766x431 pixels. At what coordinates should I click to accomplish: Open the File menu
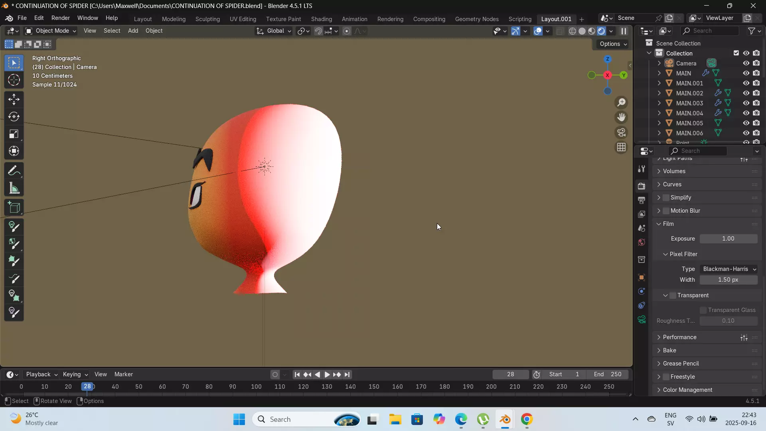tap(22, 18)
